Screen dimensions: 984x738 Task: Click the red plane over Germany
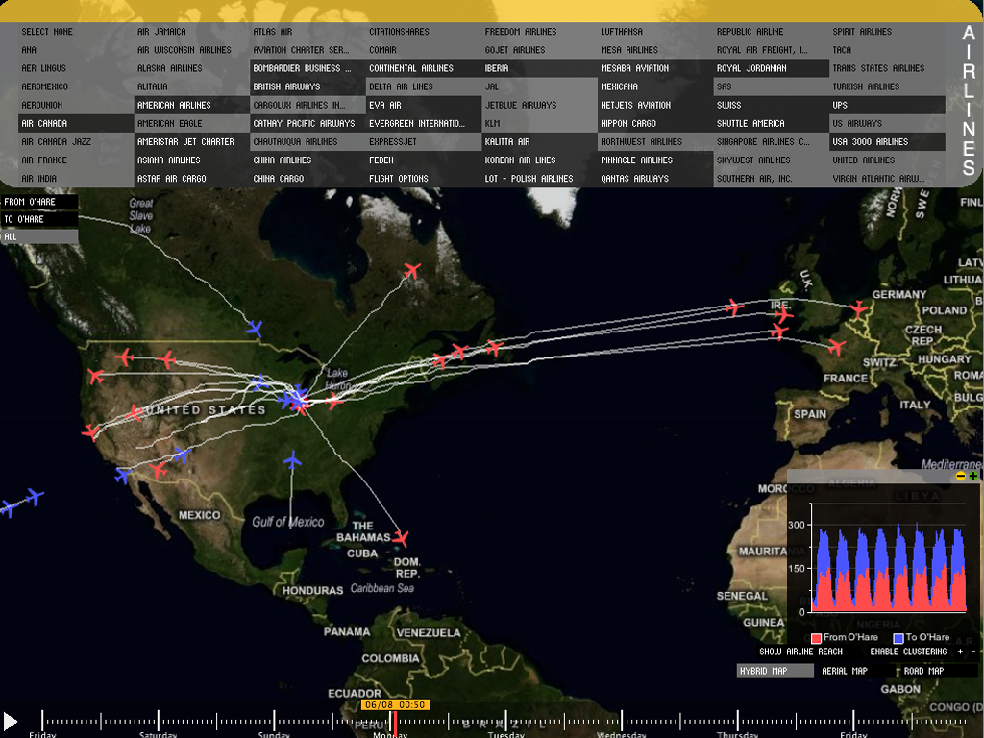tap(858, 309)
